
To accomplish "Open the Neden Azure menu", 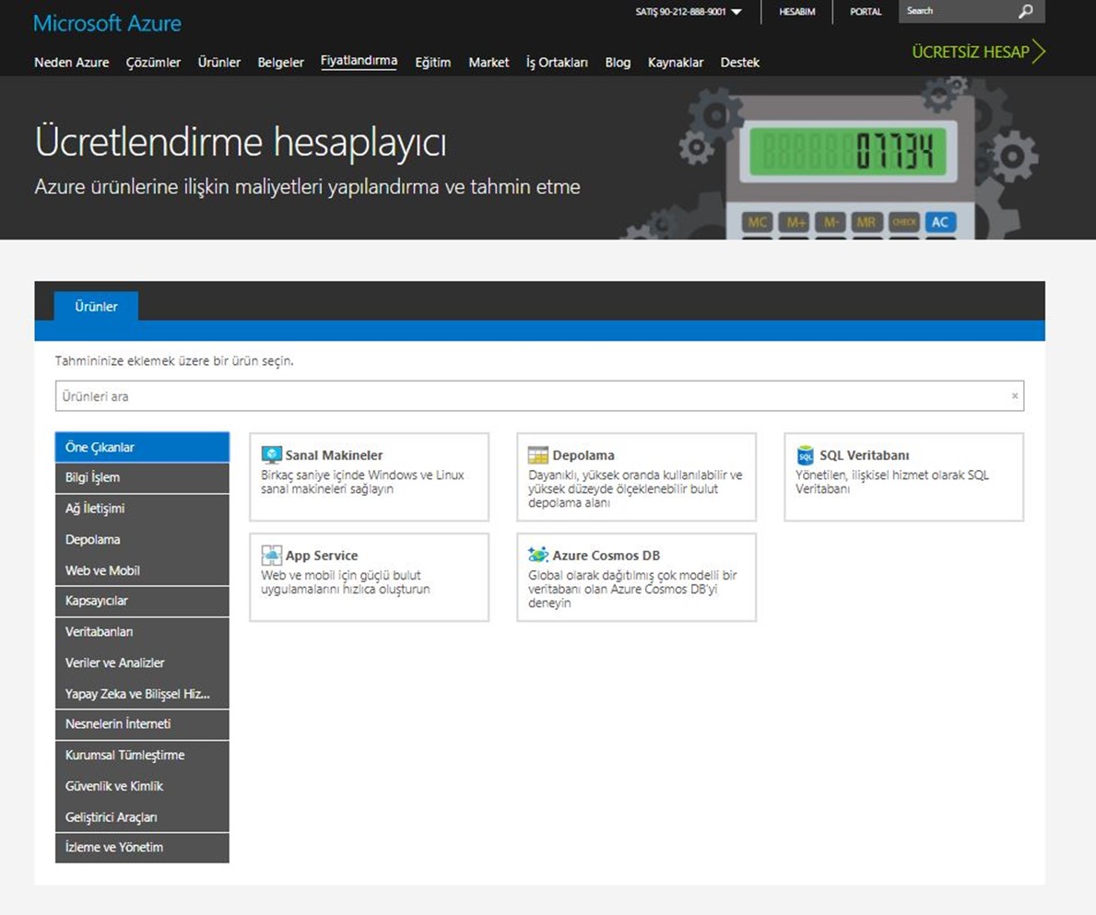I will [71, 62].
